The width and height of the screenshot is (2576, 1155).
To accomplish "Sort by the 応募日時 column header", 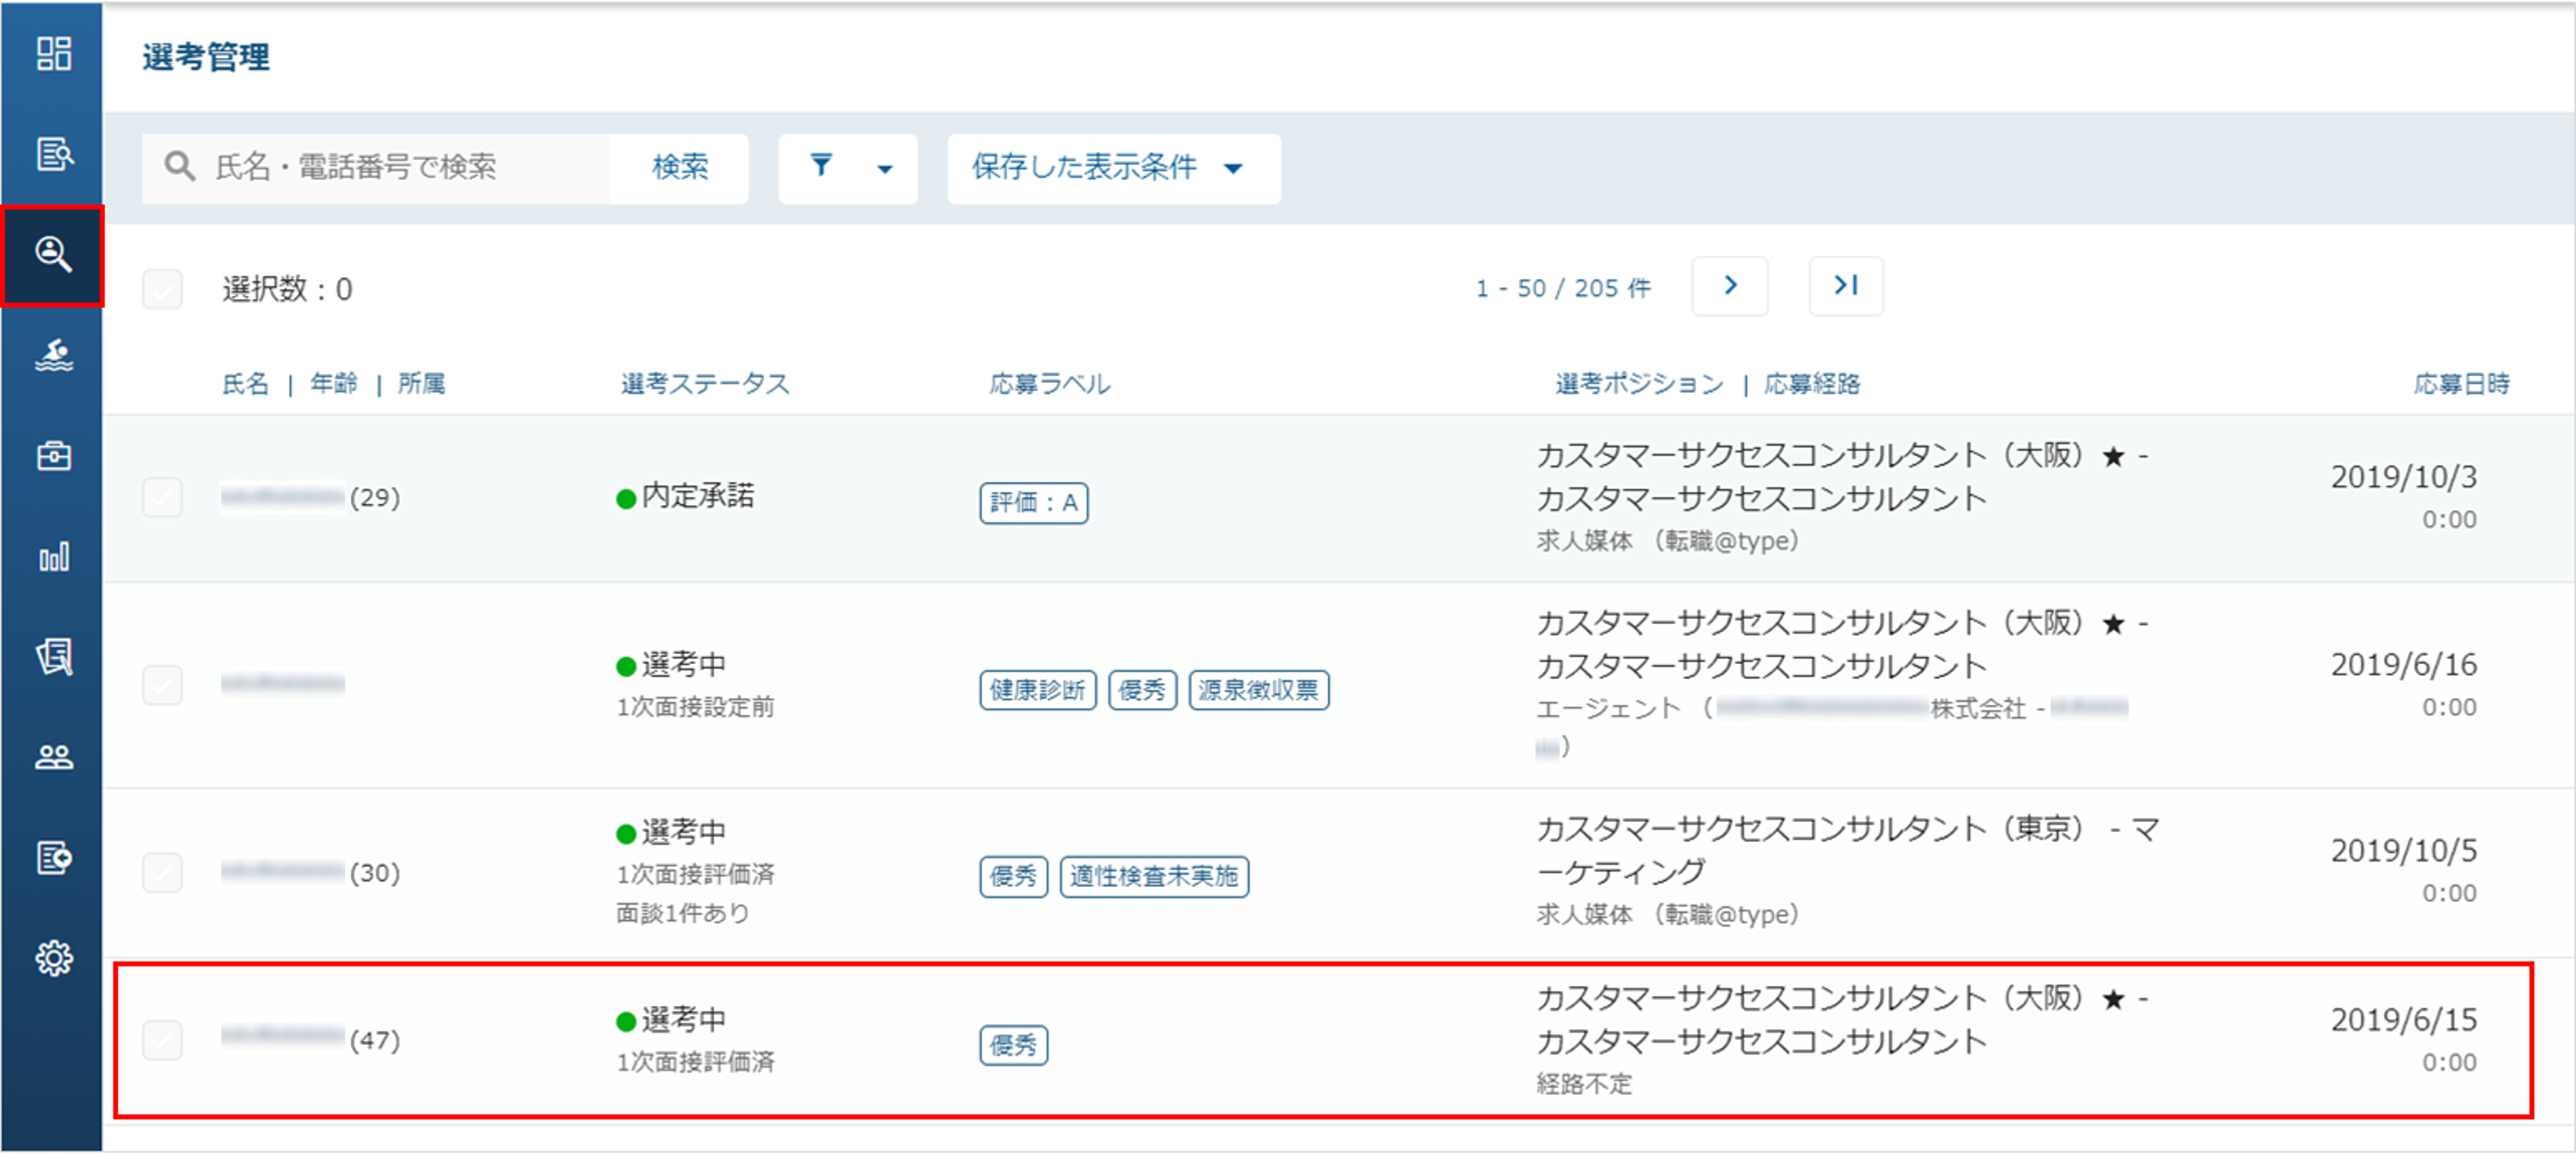I will click(2461, 384).
